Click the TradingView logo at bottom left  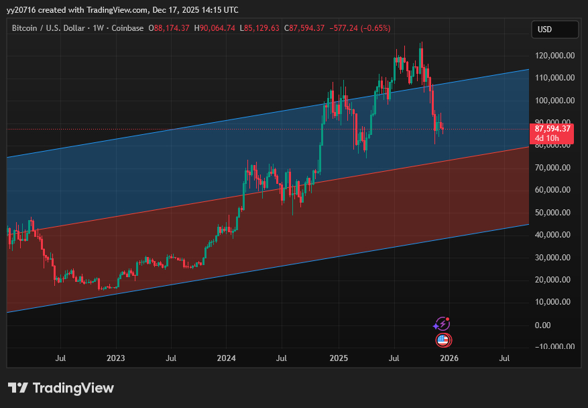pos(60,388)
